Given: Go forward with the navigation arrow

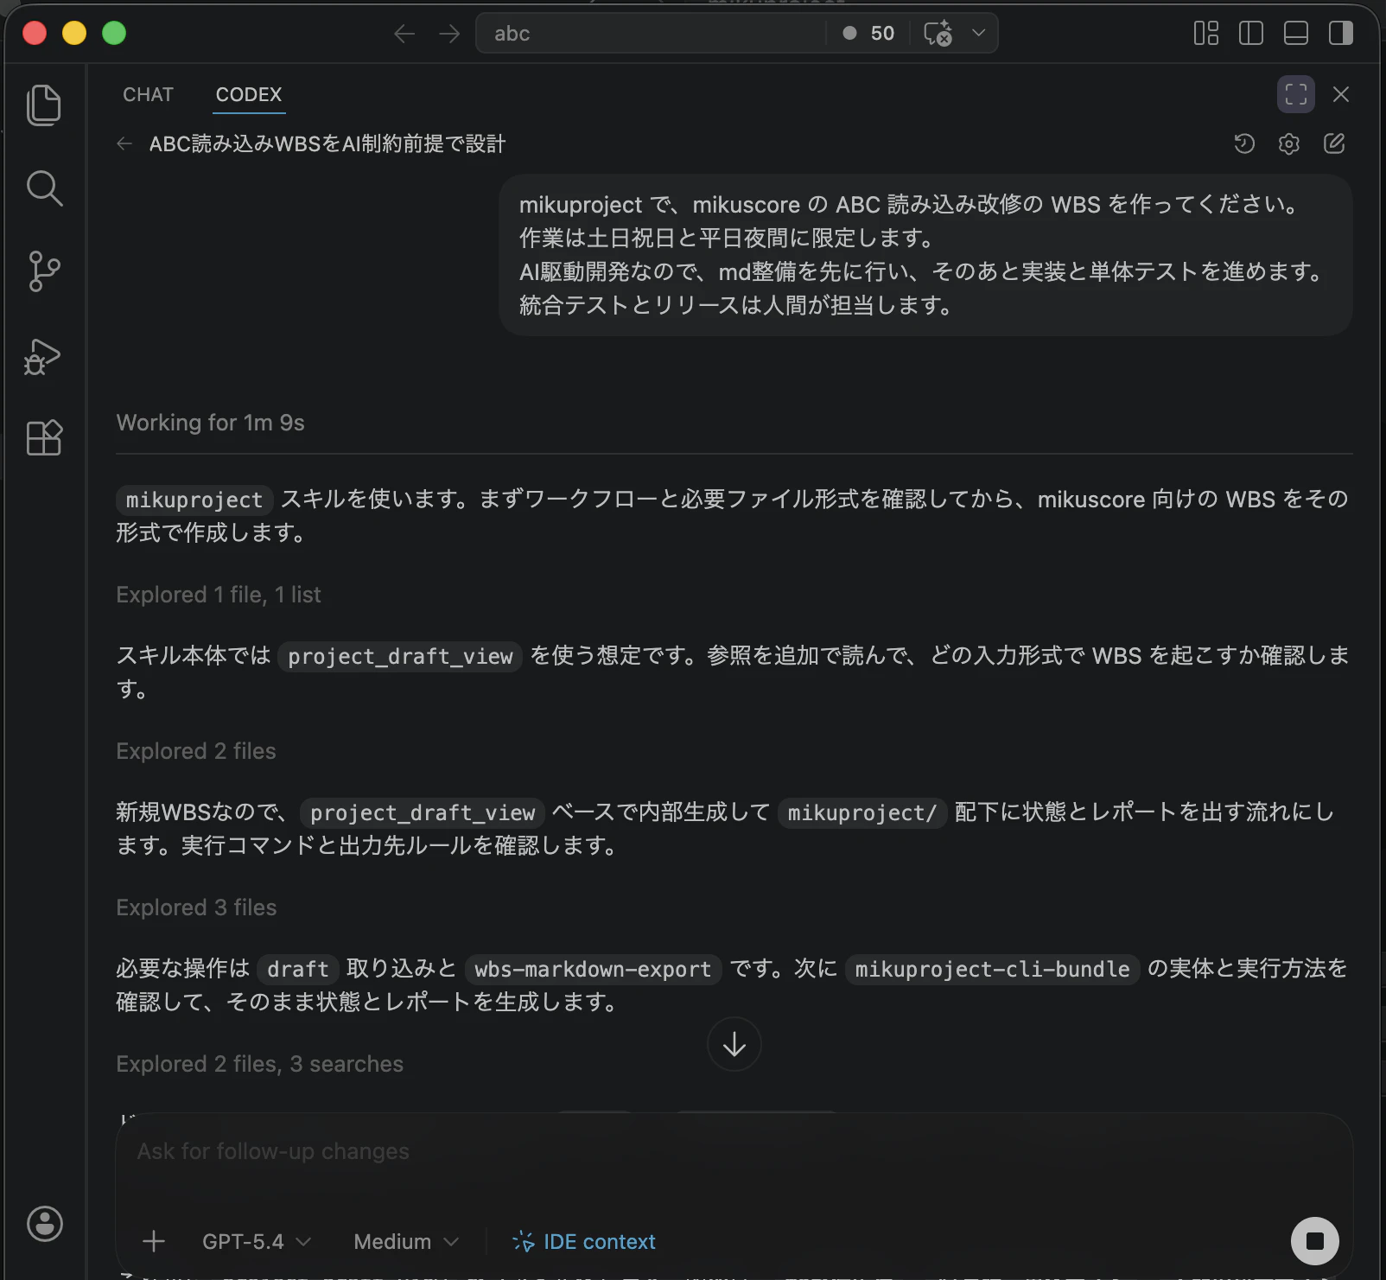Looking at the screenshot, I should 449,34.
